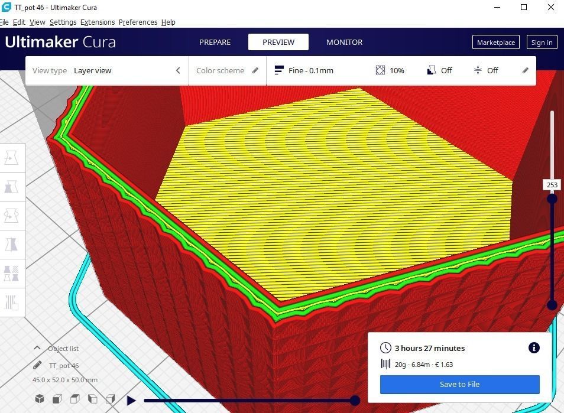The width and height of the screenshot is (564, 413).
Task: Click the upper layer slider handle
Action: point(552,199)
